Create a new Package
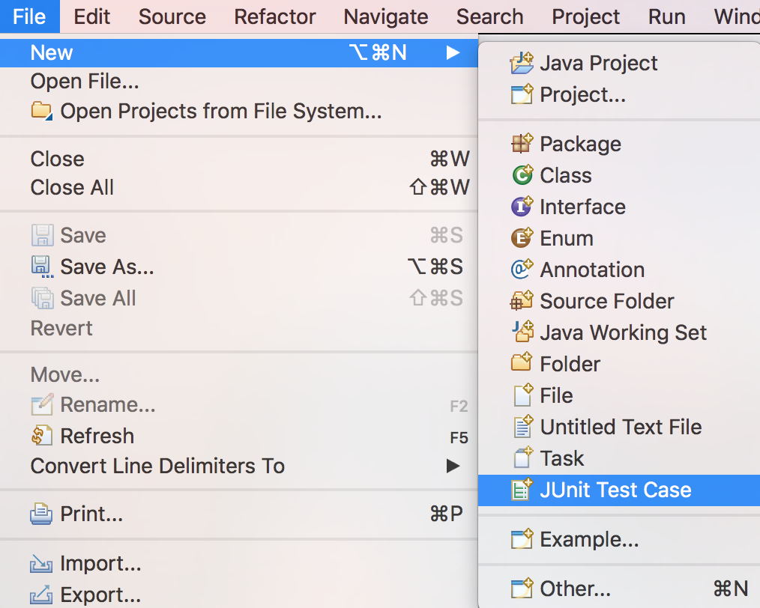Image resolution: width=760 pixels, height=608 pixels. [x=580, y=144]
